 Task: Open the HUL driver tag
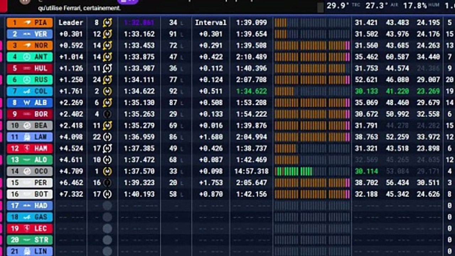(x=30, y=68)
